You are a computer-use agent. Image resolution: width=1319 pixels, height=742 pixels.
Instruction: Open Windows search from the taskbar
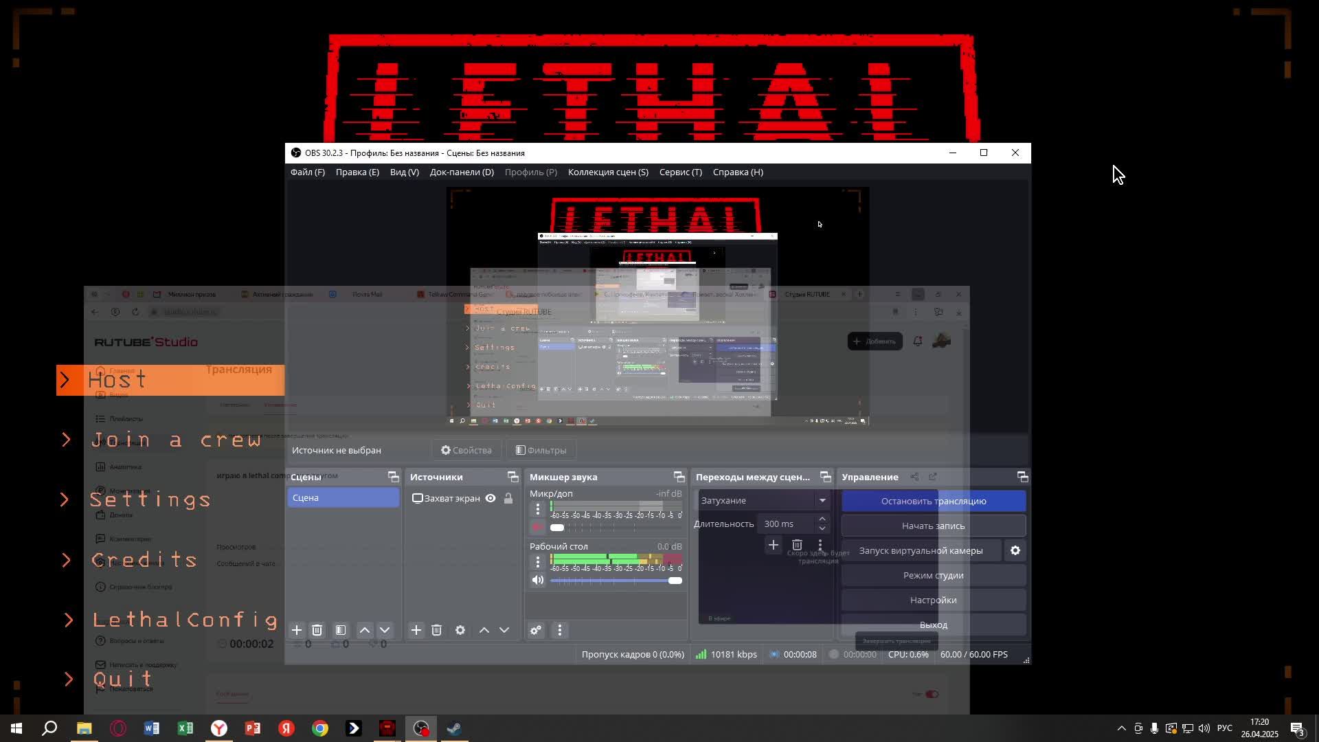[49, 728]
